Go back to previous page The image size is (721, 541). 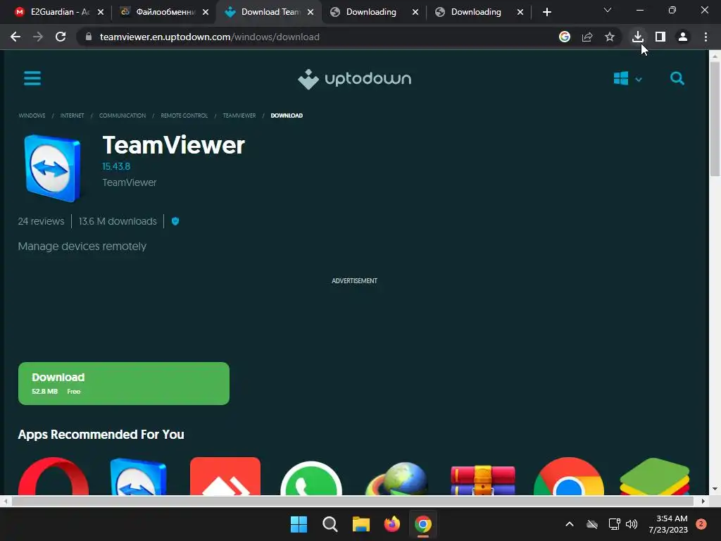(x=15, y=37)
